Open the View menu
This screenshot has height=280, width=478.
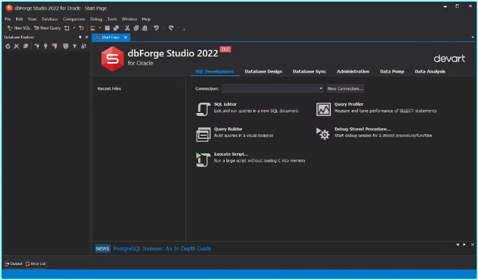[x=32, y=19]
